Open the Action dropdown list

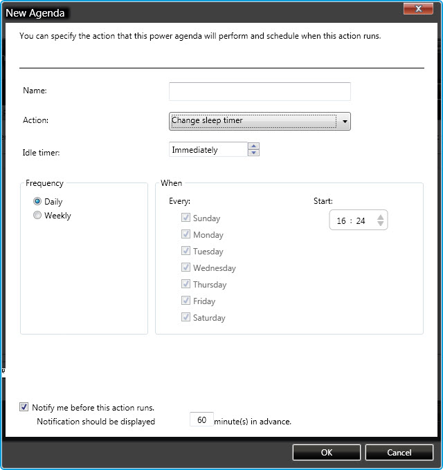click(x=260, y=121)
